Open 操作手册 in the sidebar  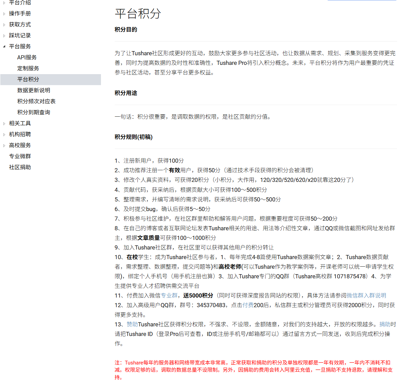[x=20, y=13]
